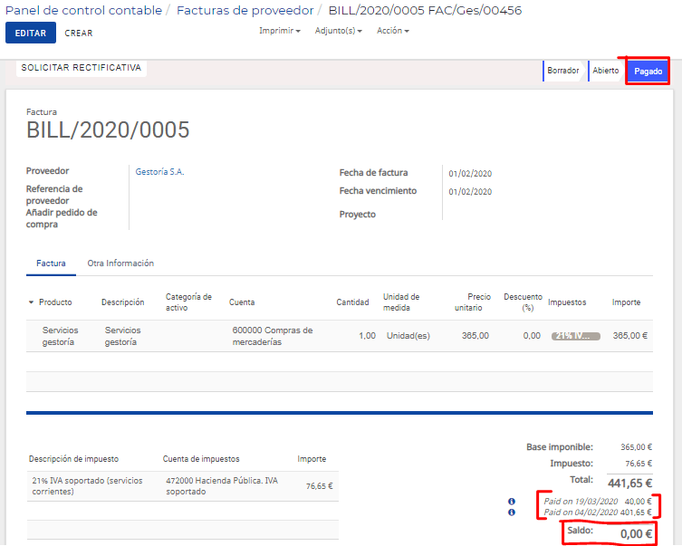
Task: Click Paid on 19/03/2020 payment line
Action: [598, 502]
